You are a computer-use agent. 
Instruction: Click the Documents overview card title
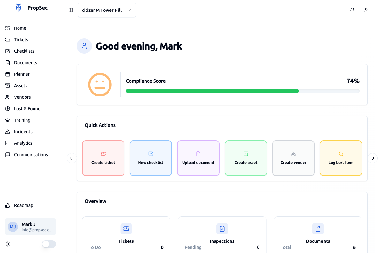click(318, 241)
